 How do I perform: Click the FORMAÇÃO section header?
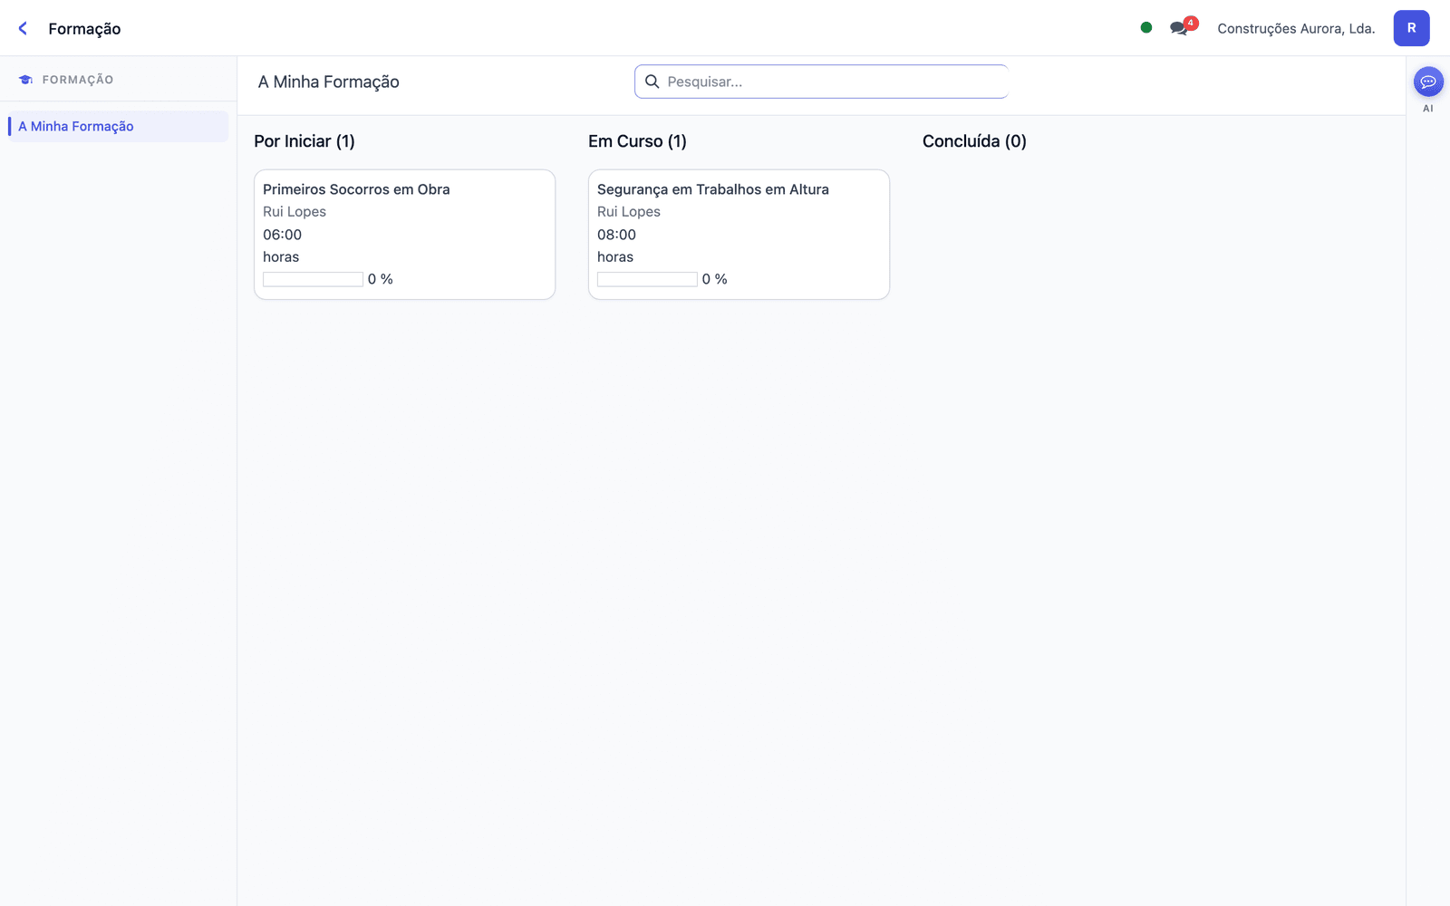tap(78, 80)
